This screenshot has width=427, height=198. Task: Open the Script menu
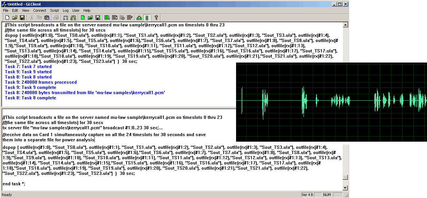(55, 10)
